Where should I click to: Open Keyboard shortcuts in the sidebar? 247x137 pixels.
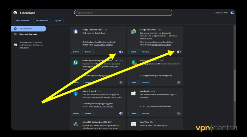click(x=28, y=34)
